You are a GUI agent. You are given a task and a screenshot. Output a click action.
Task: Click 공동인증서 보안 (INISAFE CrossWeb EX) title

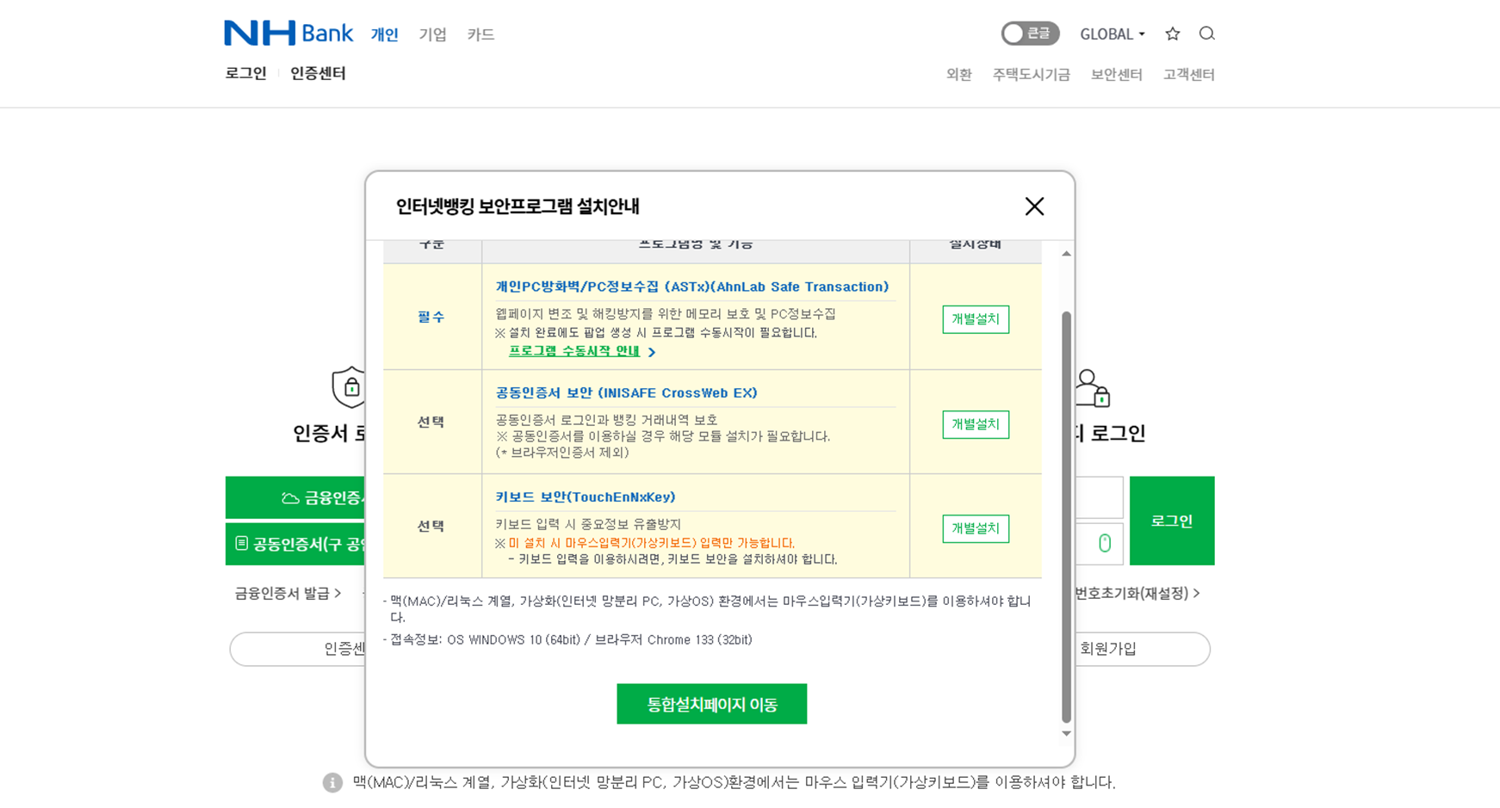[626, 392]
